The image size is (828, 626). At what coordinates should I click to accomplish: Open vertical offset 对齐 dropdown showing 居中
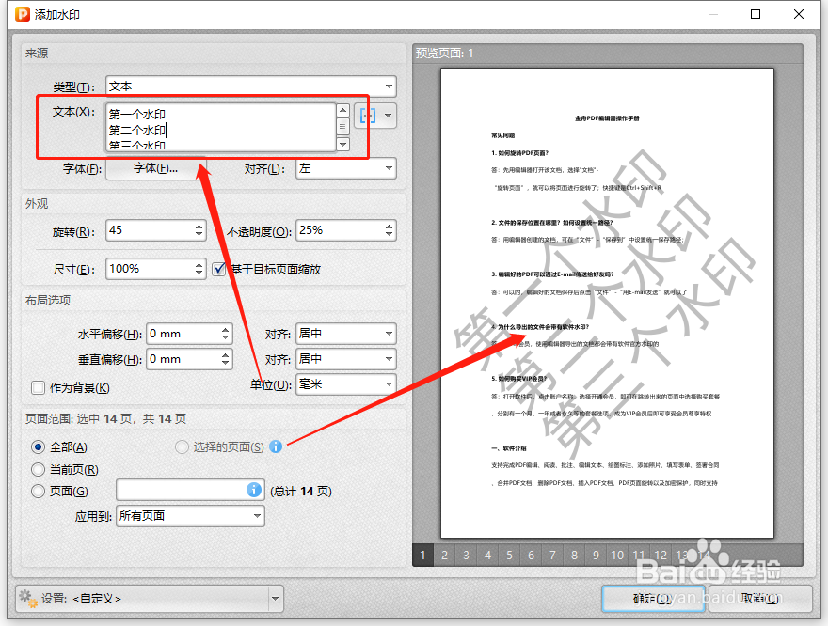(x=346, y=359)
